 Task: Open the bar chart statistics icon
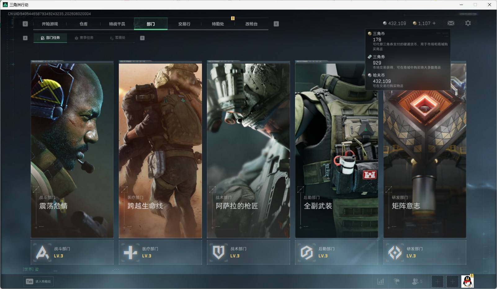click(x=381, y=281)
